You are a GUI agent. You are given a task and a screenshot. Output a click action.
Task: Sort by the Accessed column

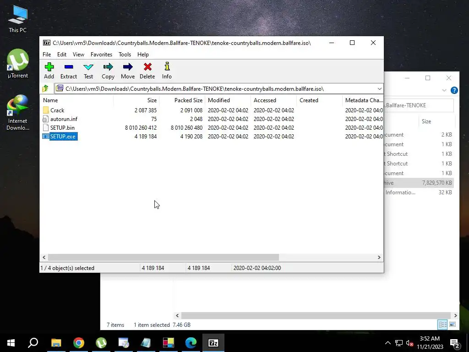coord(274,100)
